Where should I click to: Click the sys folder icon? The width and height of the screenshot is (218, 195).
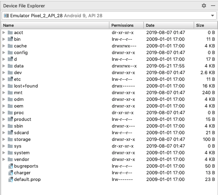[x=10, y=146]
